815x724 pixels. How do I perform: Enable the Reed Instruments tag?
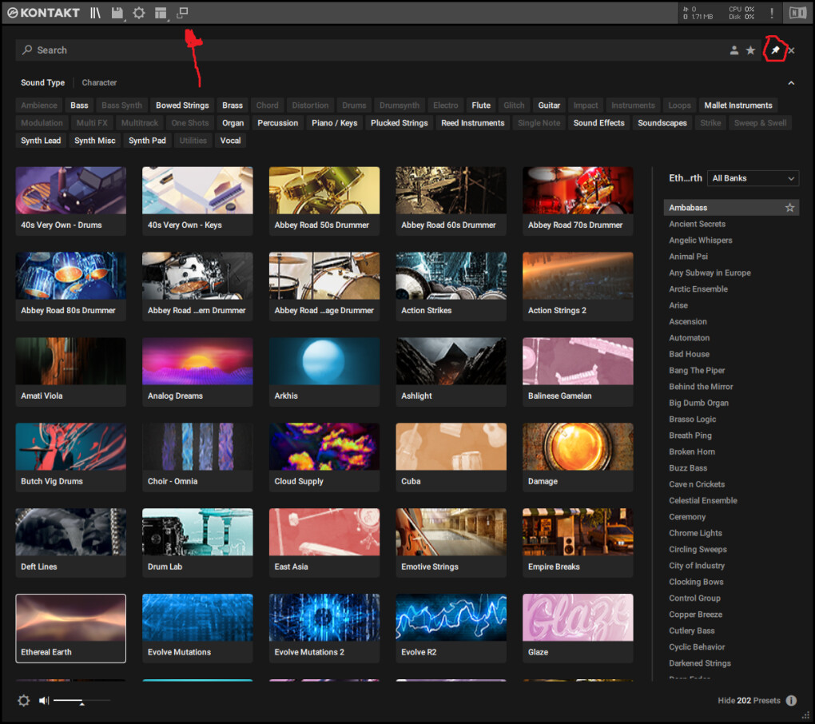click(472, 122)
